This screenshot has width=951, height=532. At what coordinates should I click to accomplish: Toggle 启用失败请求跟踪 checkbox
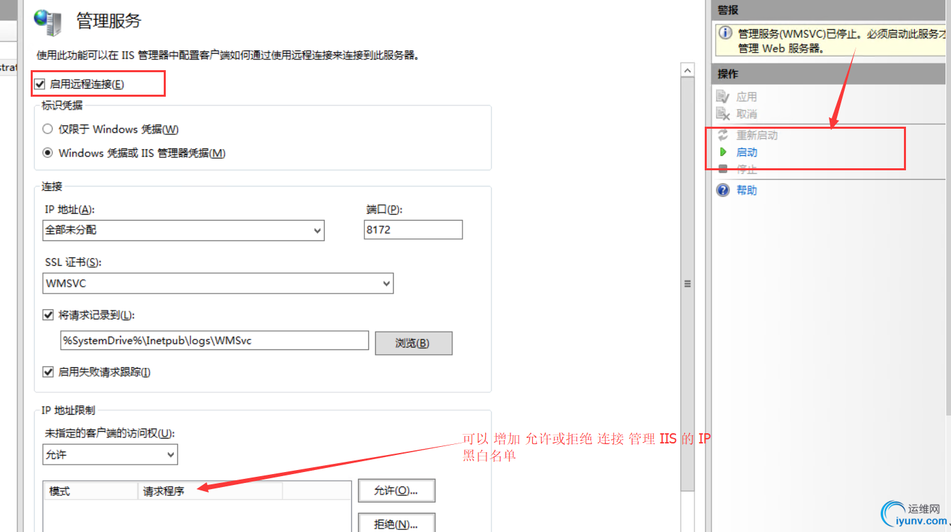point(48,372)
